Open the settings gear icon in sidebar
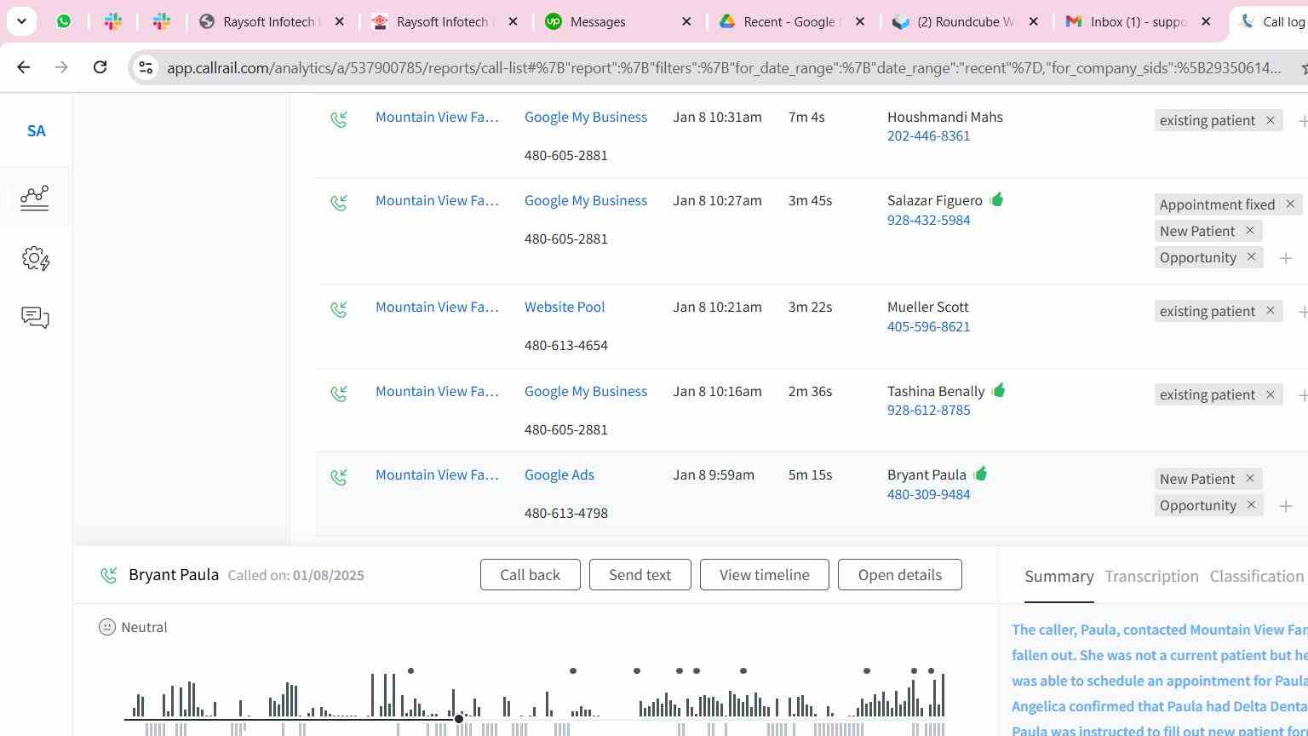Image resolution: width=1308 pixels, height=736 pixels. point(35,258)
